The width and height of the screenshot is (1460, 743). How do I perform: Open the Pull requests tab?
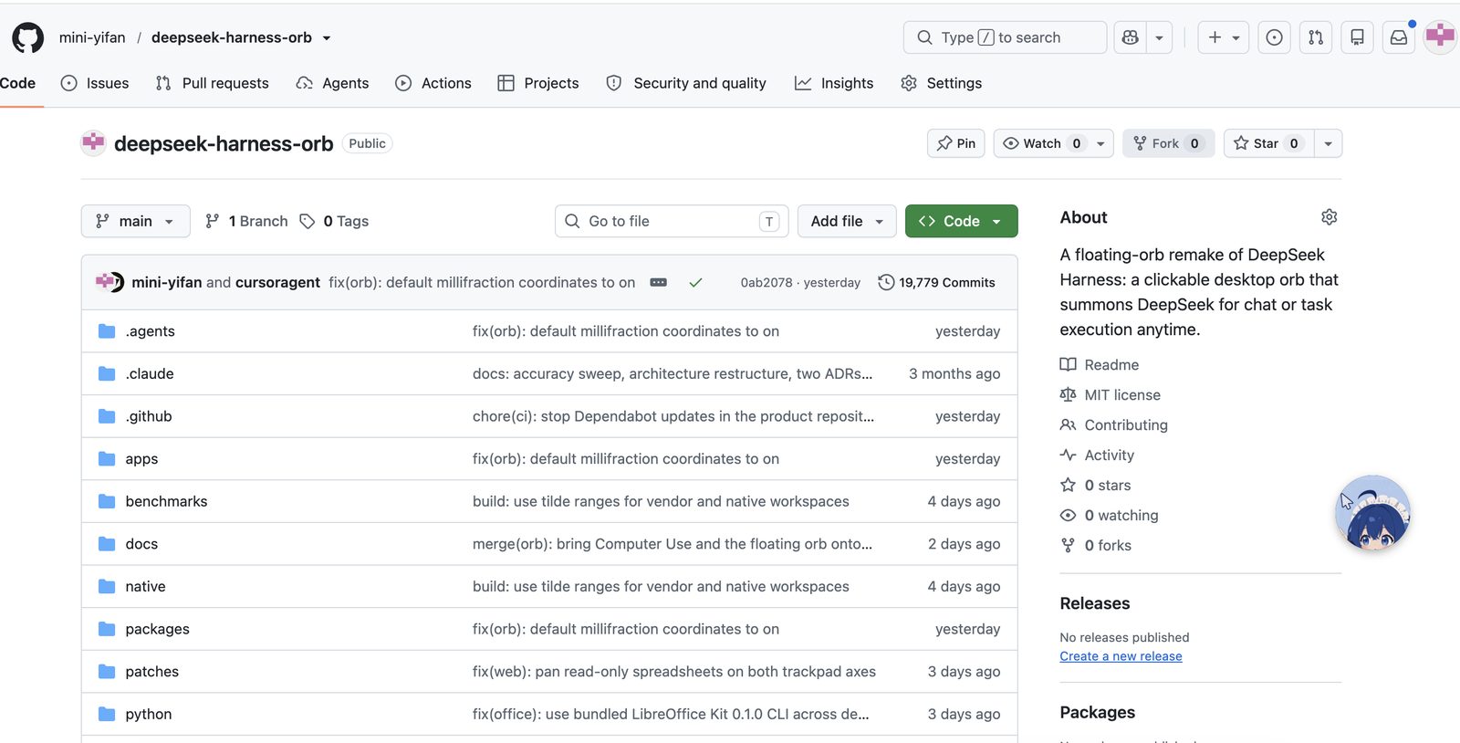click(212, 83)
